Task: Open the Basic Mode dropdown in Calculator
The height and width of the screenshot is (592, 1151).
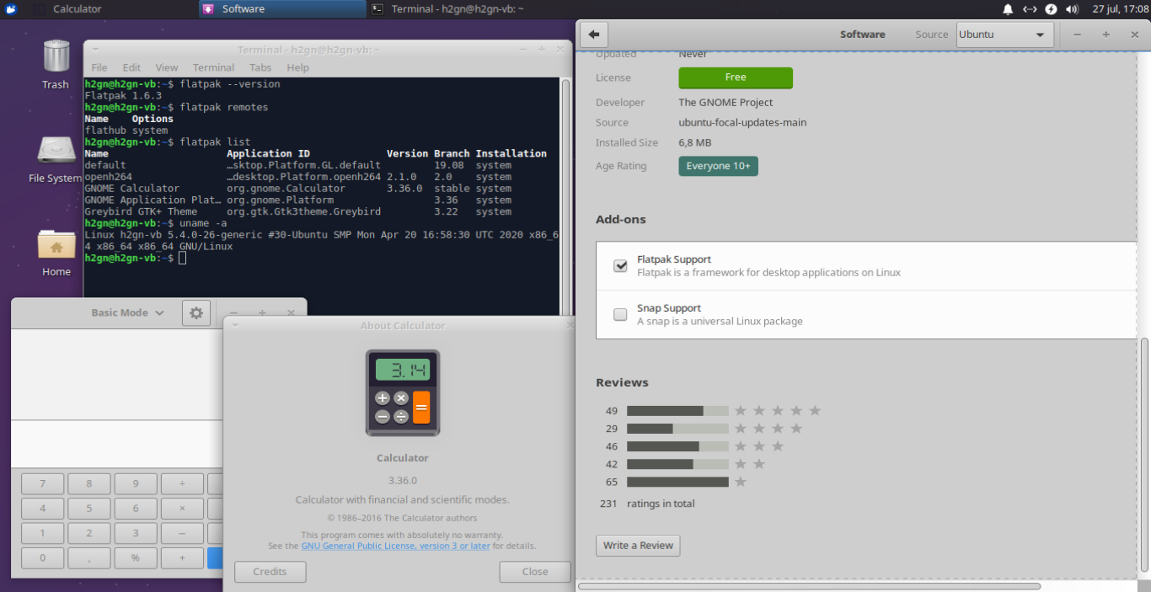Action: tap(126, 312)
